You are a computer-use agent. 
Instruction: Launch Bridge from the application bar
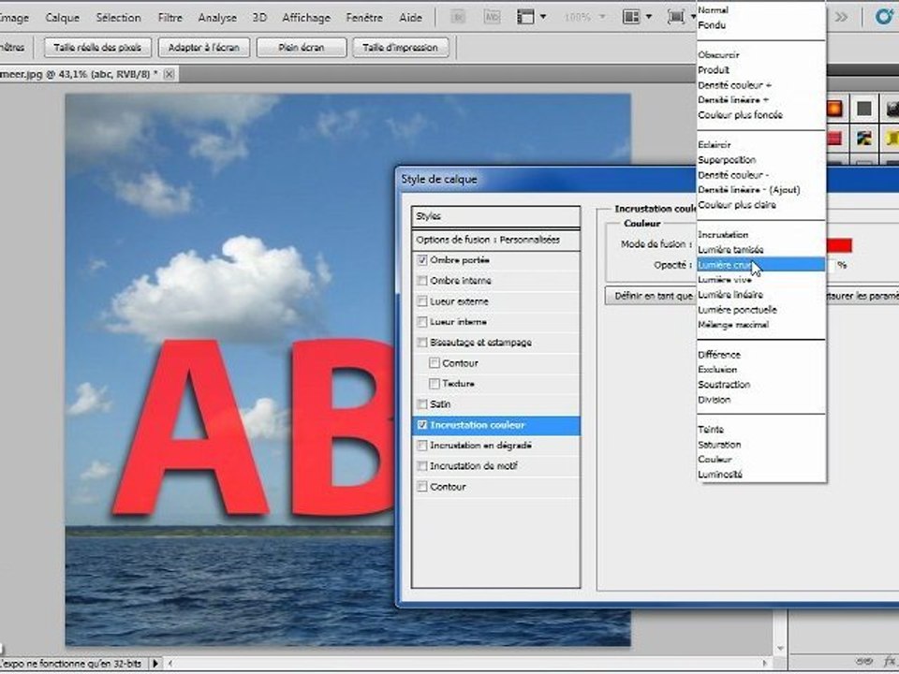458,17
